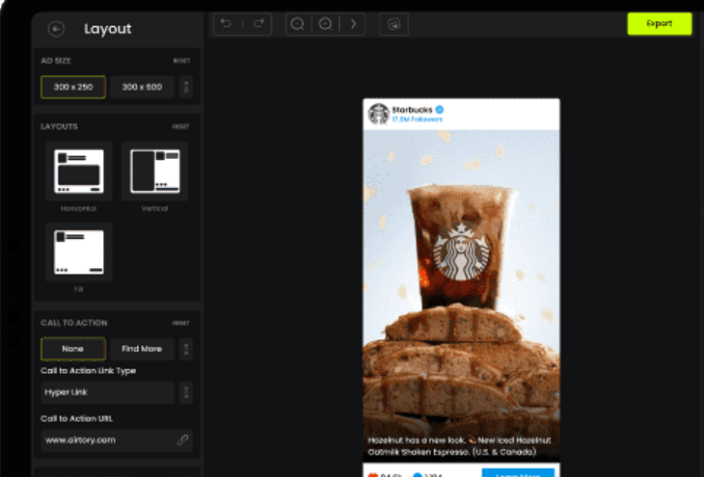The image size is (704, 477).
Task: Set call to action to Find More
Action: coord(142,349)
